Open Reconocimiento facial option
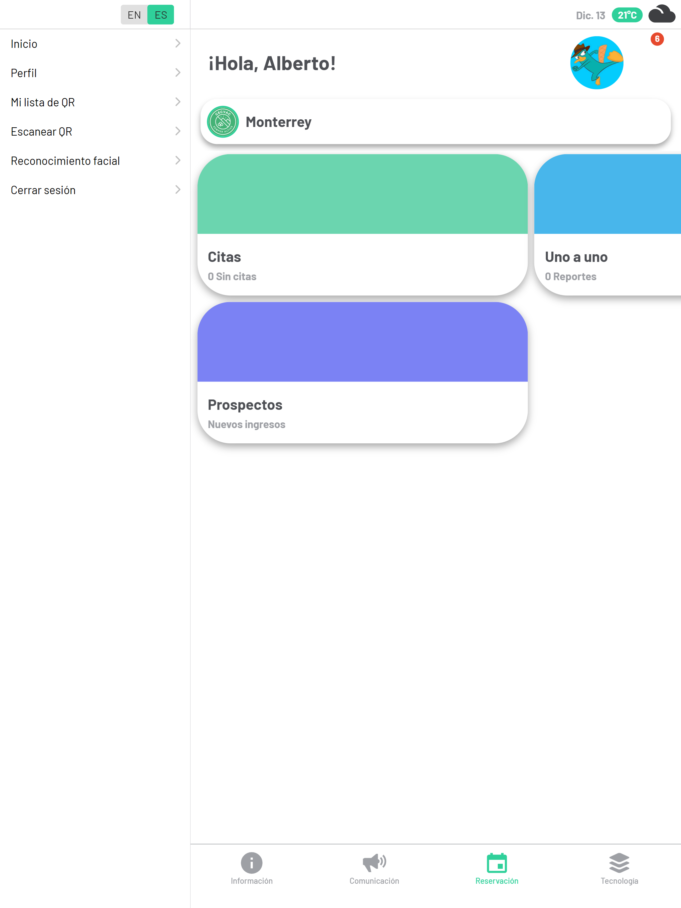The height and width of the screenshot is (908, 681). (x=95, y=161)
